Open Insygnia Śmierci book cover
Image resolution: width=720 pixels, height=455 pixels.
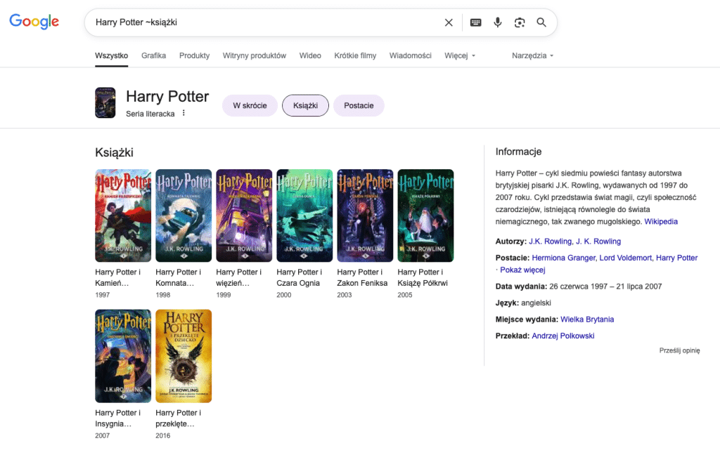(123, 356)
